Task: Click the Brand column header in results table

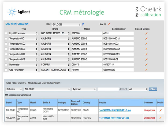Action: (x=11, y=103)
